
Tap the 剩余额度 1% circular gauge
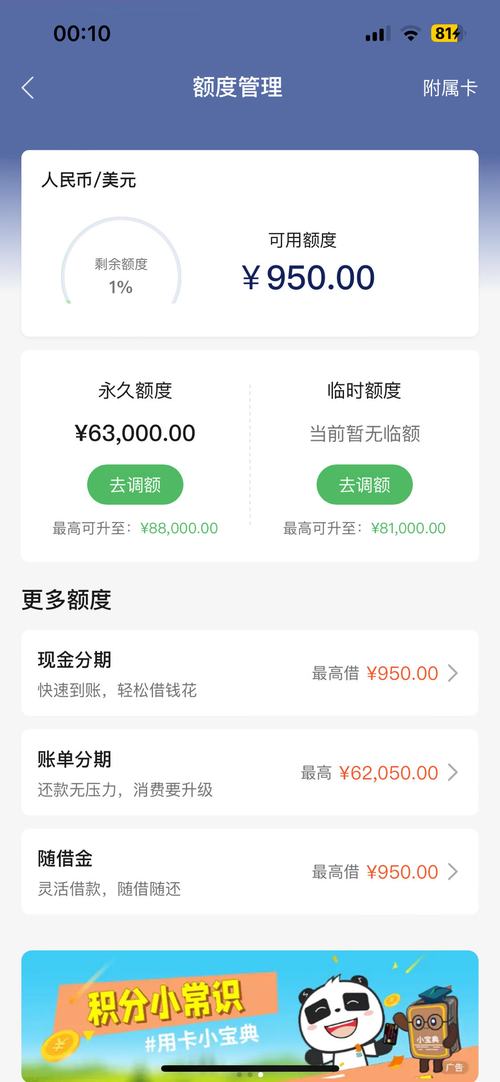point(121,261)
